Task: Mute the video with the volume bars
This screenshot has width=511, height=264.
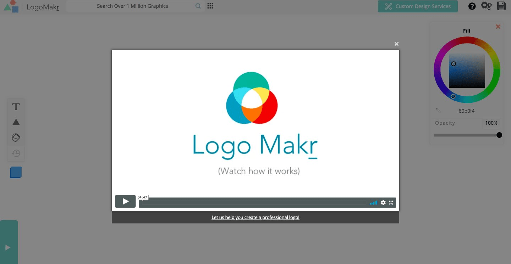Action: pos(373,202)
